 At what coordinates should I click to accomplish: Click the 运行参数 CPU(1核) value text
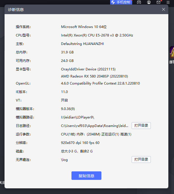pos(96,134)
